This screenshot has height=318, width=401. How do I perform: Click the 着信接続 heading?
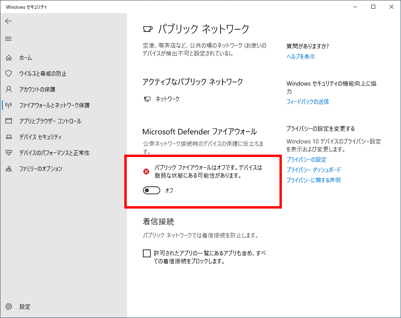pyautogui.click(x=158, y=221)
